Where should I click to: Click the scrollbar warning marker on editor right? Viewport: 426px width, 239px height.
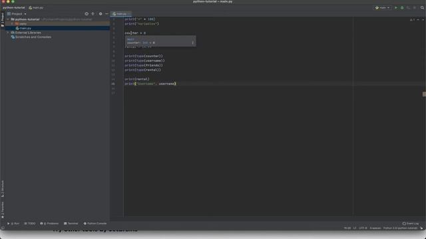(424, 94)
